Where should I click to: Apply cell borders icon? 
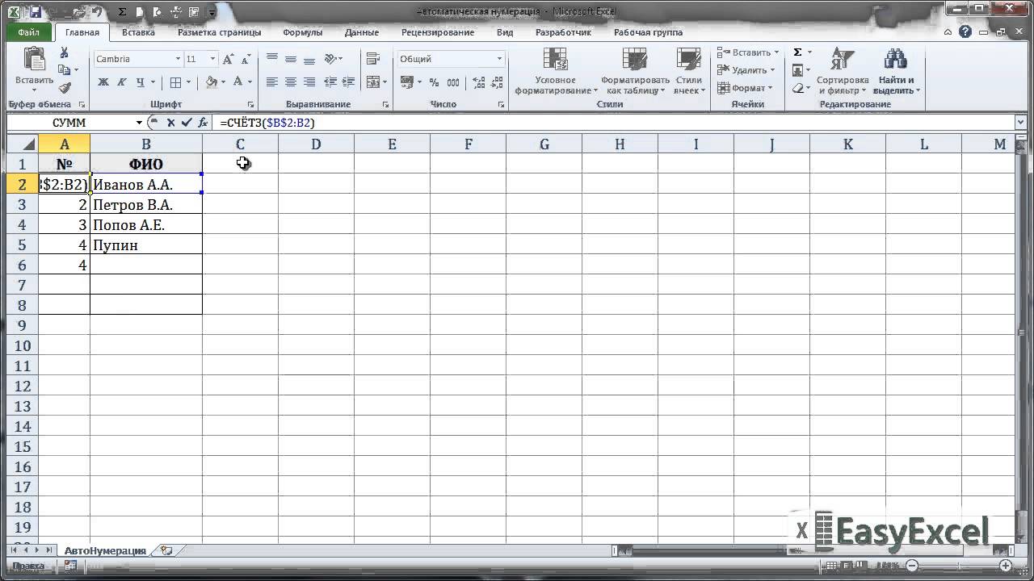coord(175,82)
